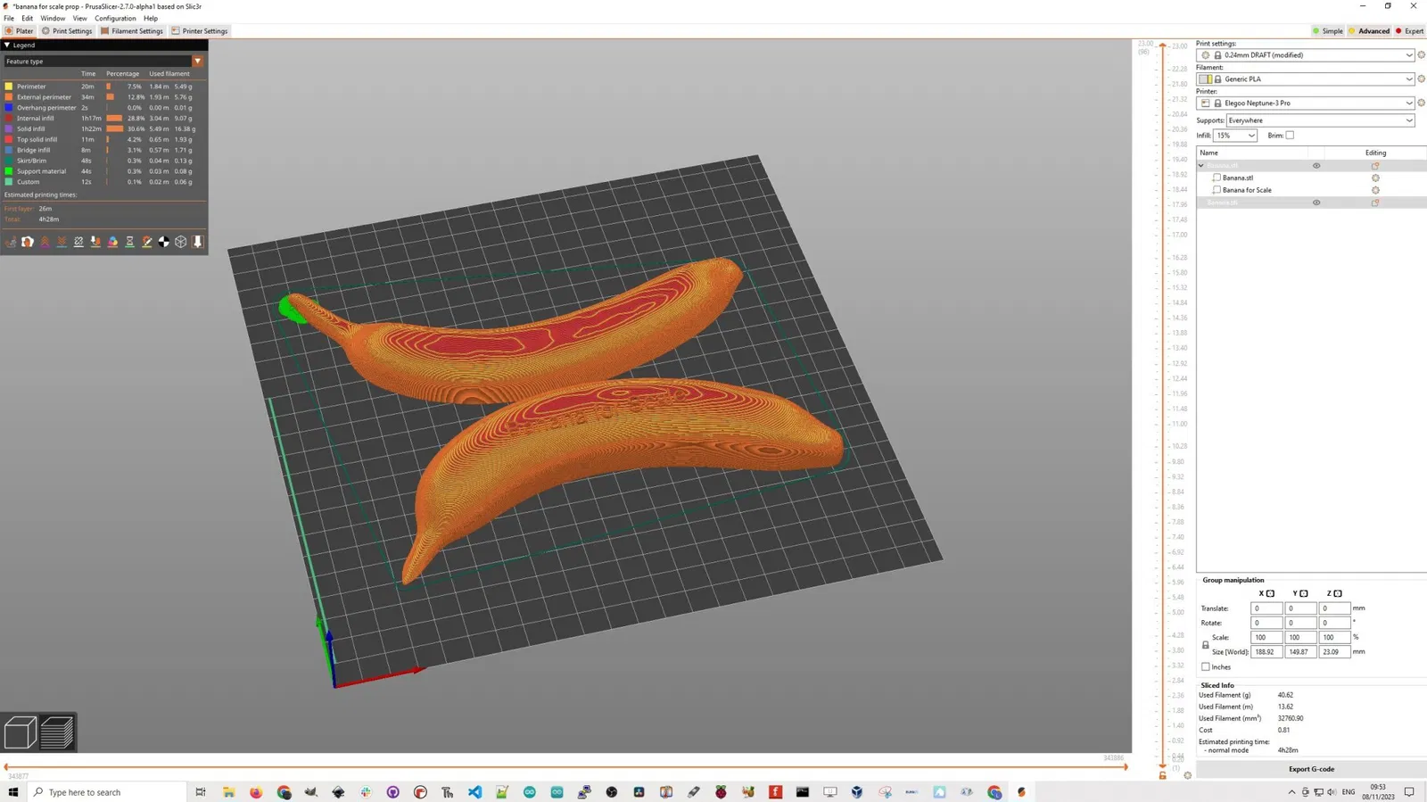Open the Help menu

tap(151, 18)
